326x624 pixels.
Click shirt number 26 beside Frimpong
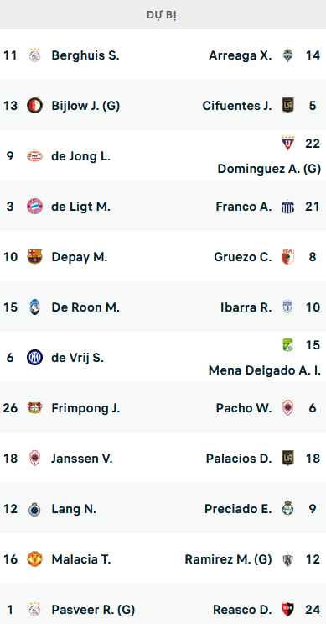(x=10, y=408)
